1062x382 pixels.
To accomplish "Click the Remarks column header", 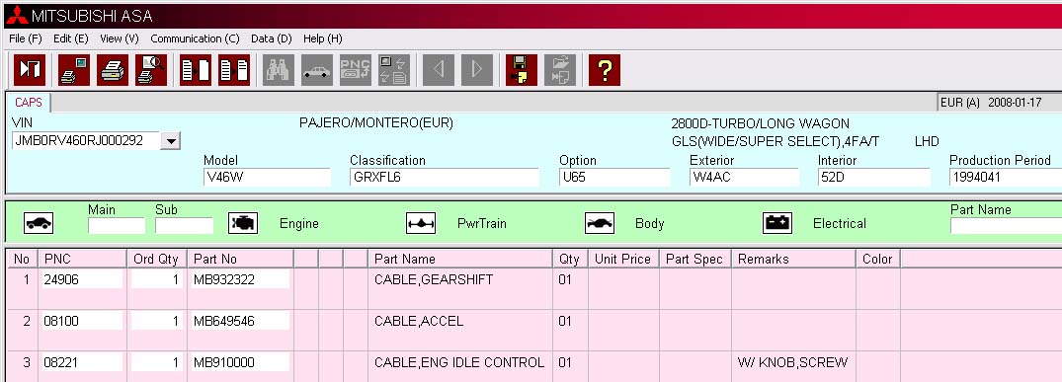I will (794, 259).
